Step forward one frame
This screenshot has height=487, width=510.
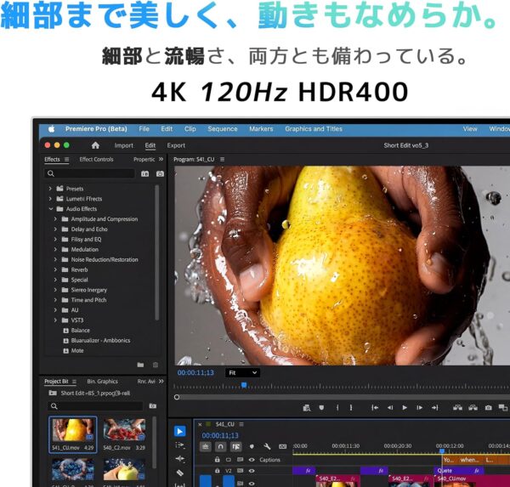[420, 408]
